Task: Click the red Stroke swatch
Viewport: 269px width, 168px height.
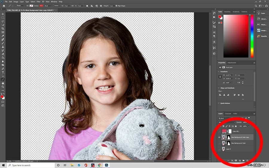Action: tap(41, 6)
